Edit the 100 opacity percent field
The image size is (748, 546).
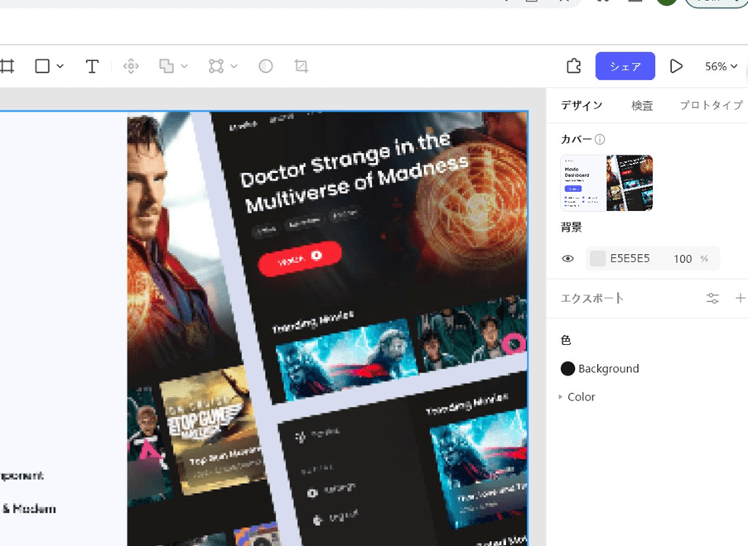pos(683,259)
